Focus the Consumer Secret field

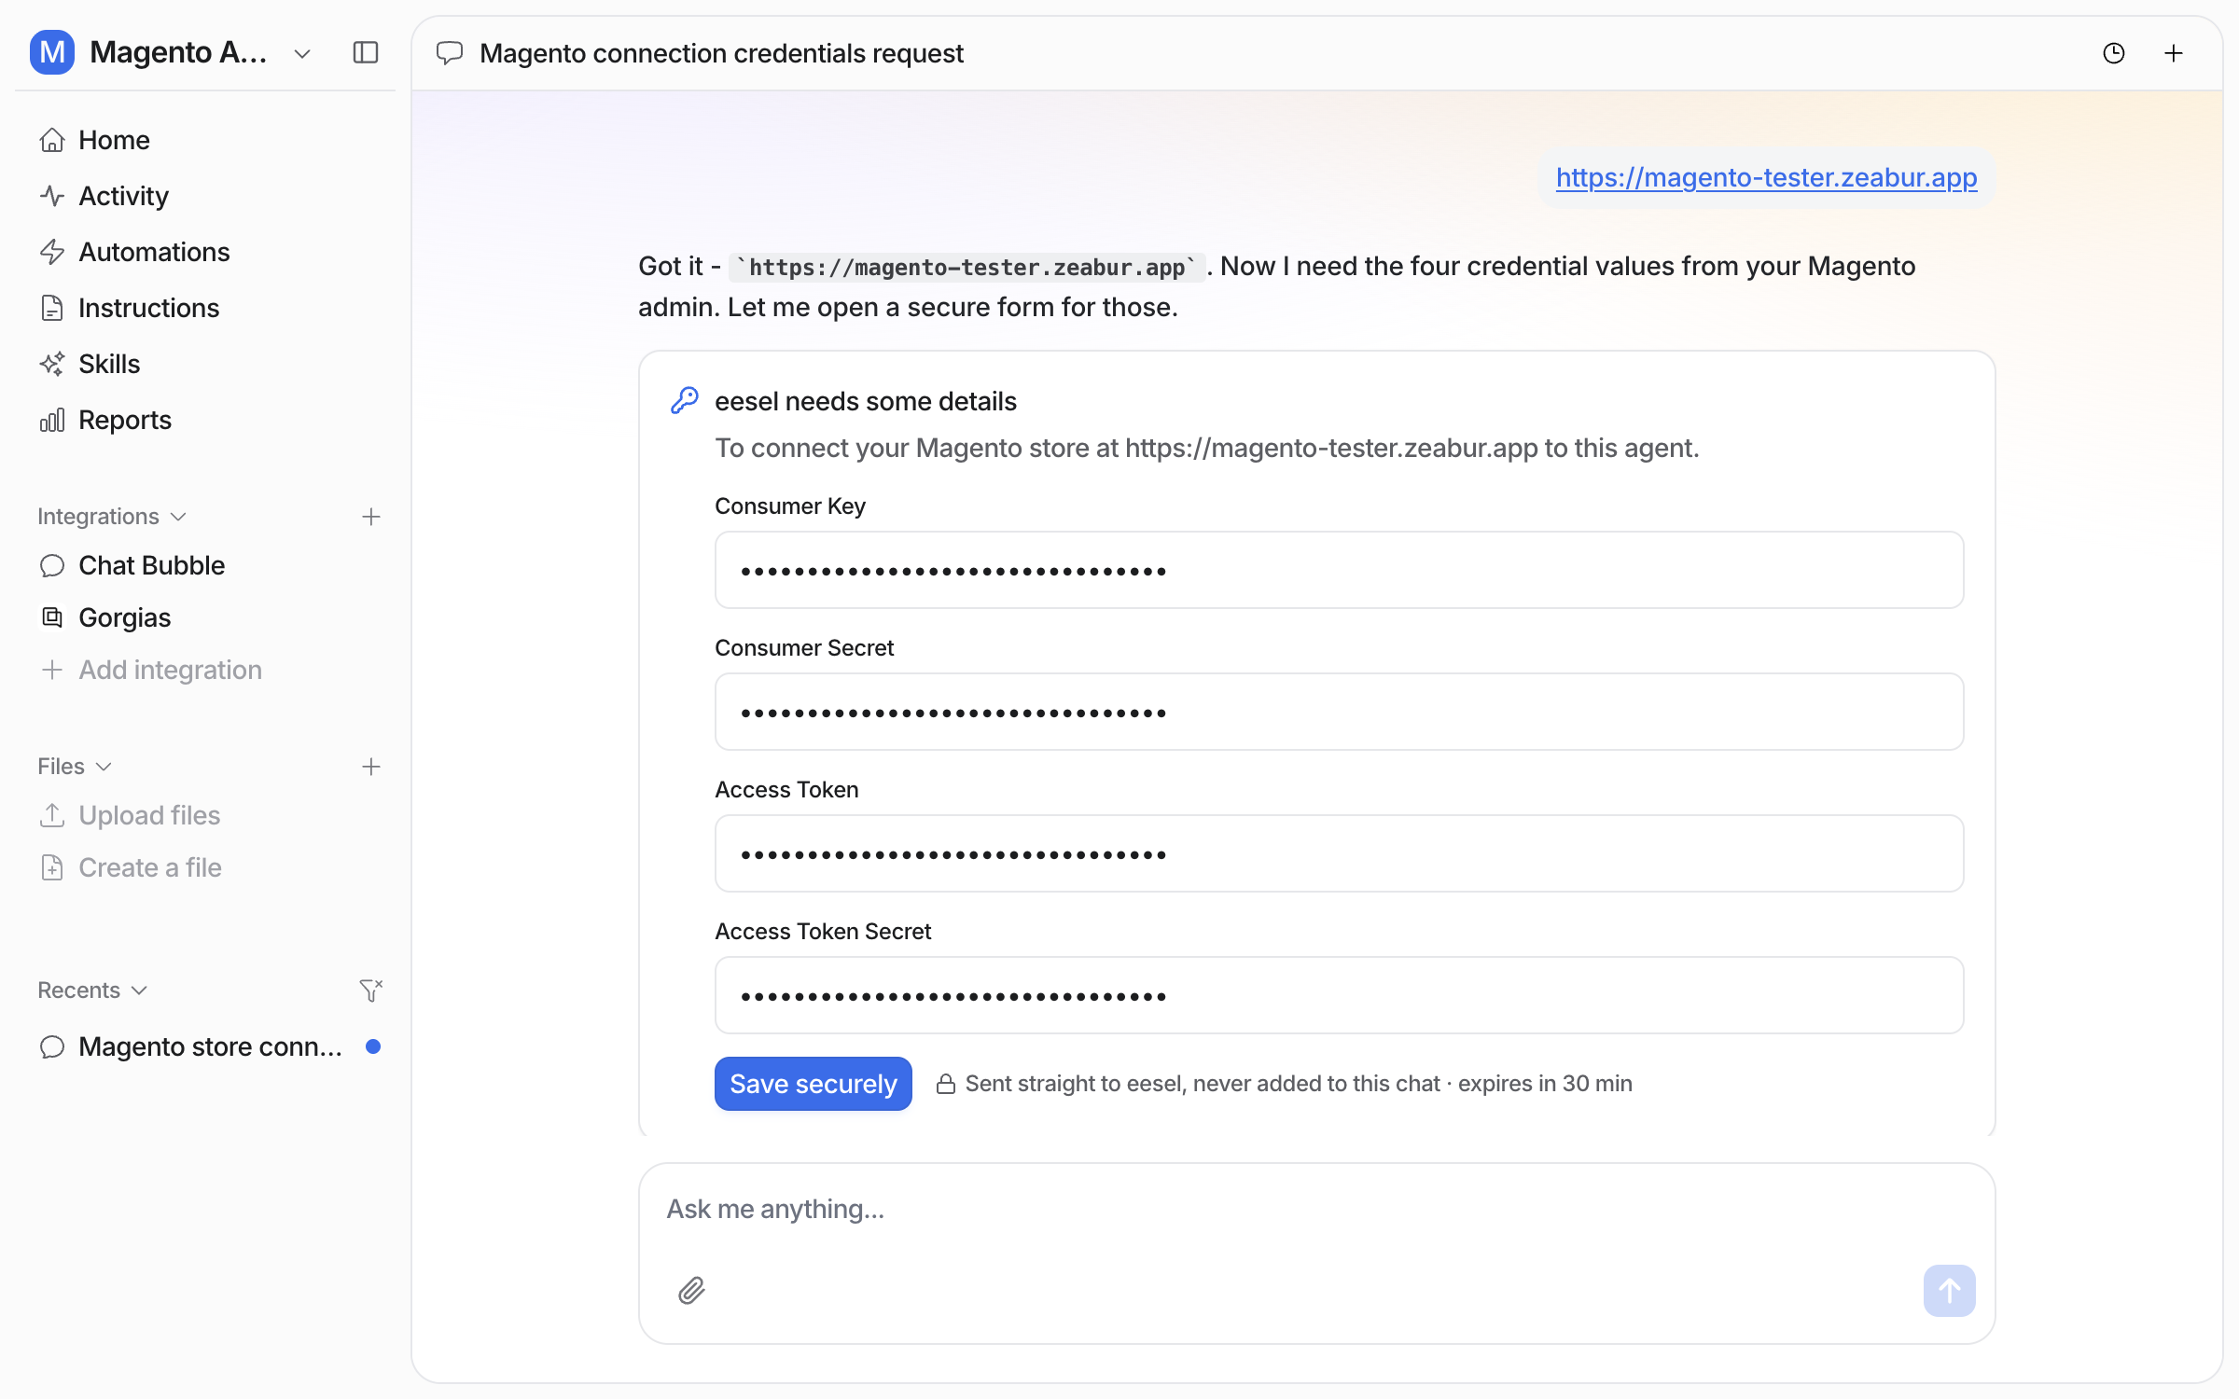point(1339,712)
